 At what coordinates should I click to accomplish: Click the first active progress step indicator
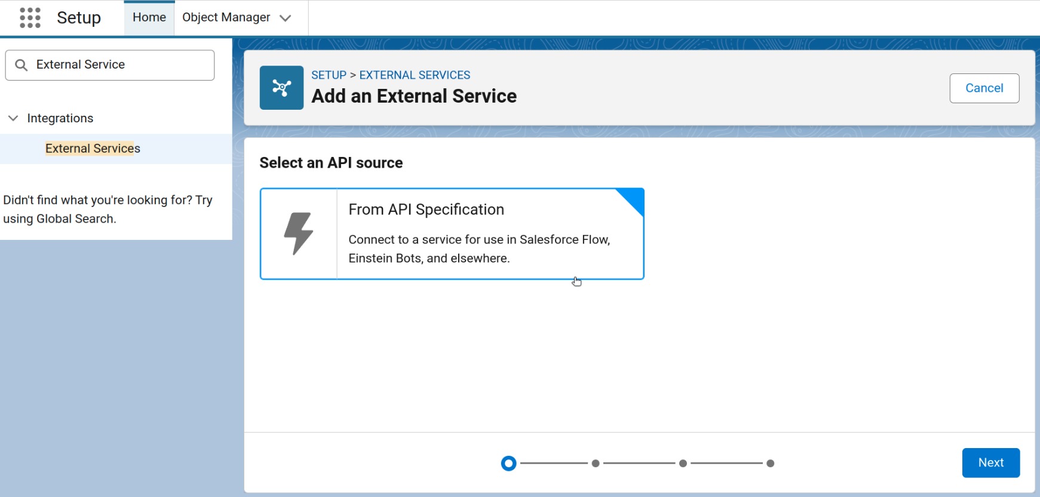pyautogui.click(x=508, y=464)
